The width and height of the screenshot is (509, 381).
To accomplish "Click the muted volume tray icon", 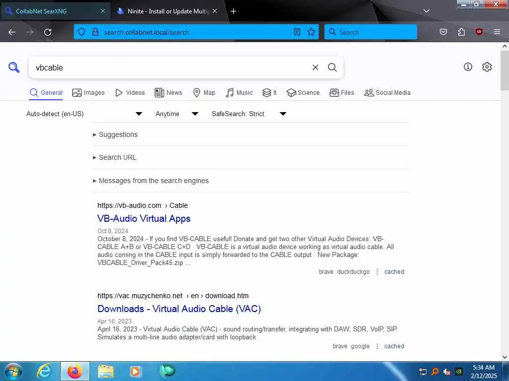I will 447,372.
